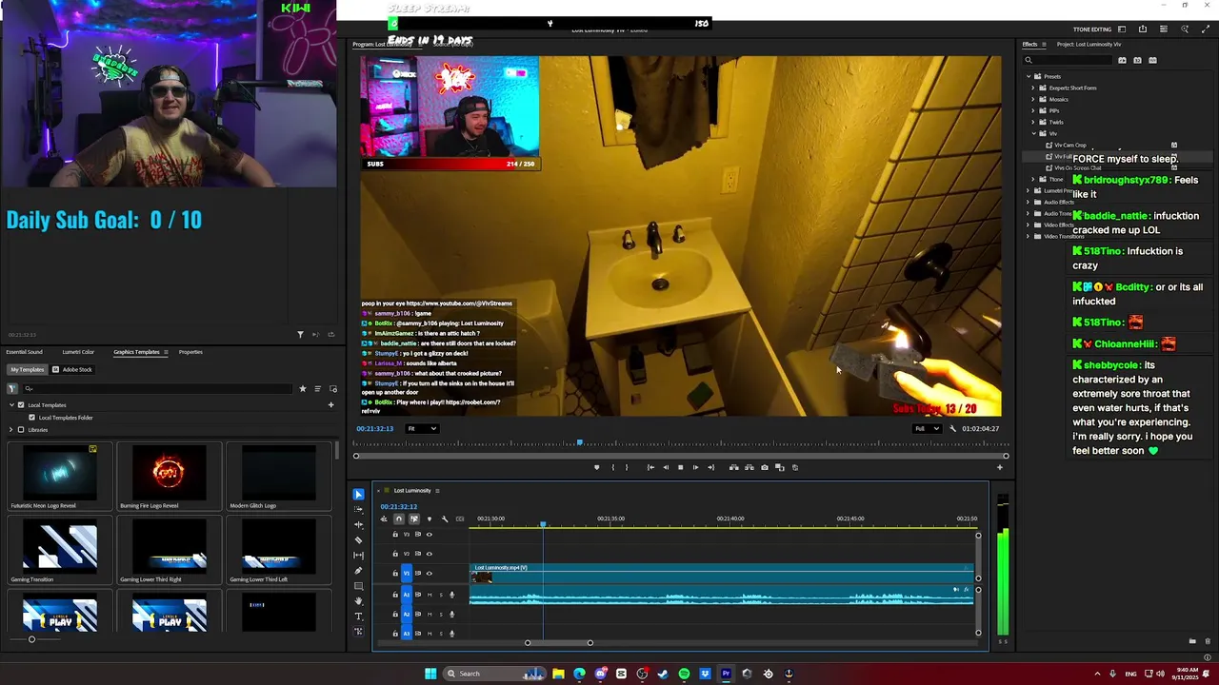Switch to the Essential Sound tab
This screenshot has height=685, width=1219.
coord(24,352)
